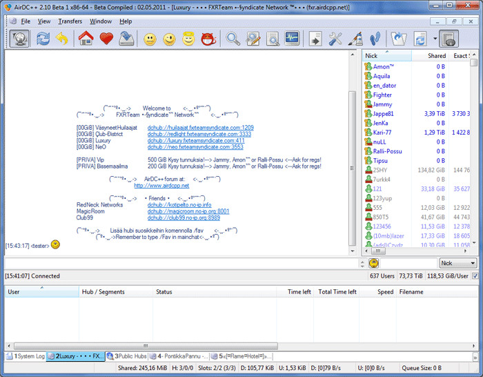The height and width of the screenshot is (377, 483).
Task: Open the kotipelto.no-ip.info hub link
Action: click(179, 204)
